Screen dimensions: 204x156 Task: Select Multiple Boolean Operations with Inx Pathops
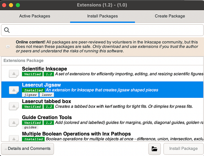click(x=76, y=134)
